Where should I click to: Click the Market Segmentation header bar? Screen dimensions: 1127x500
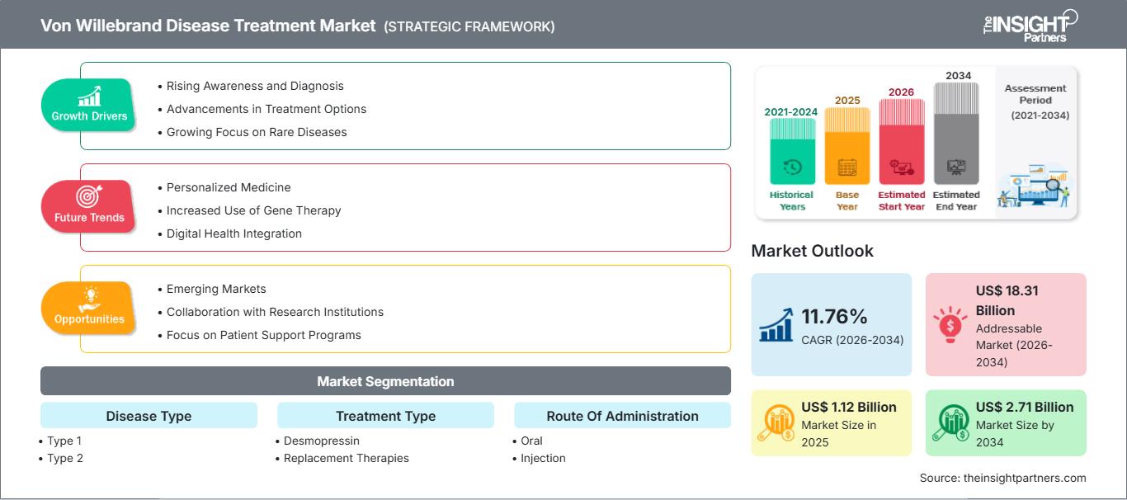pyautogui.click(x=385, y=381)
